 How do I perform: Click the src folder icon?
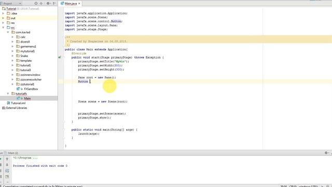8,28
